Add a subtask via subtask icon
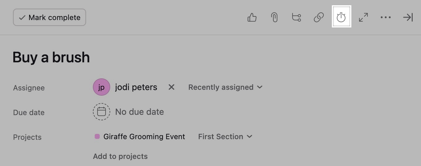The height and width of the screenshot is (166, 421). 297,17
